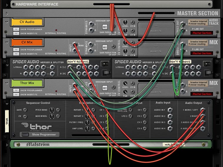Click left Spider Audio splitter A (L) input jack
Image resolution: width=223 pixels, height=167 pixels.
[x=70, y=67]
